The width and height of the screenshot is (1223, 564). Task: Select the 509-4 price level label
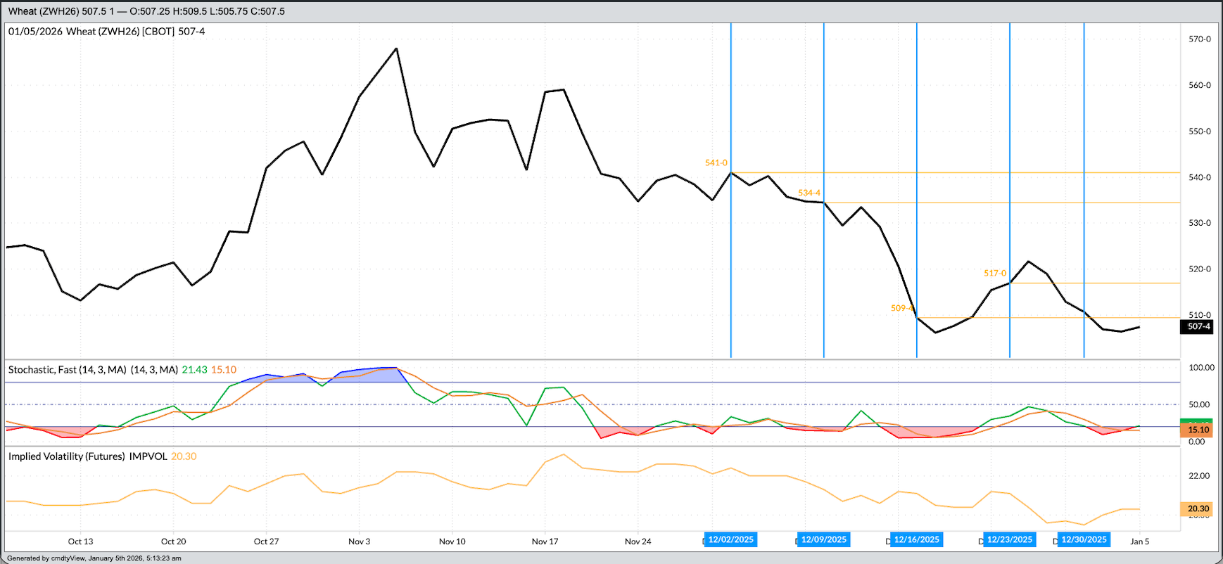901,308
